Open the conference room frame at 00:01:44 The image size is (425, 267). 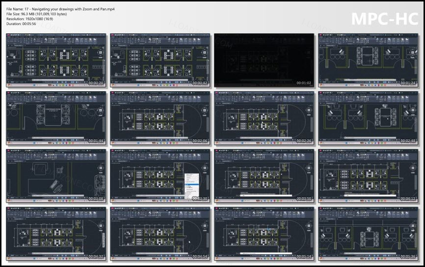coord(56,118)
